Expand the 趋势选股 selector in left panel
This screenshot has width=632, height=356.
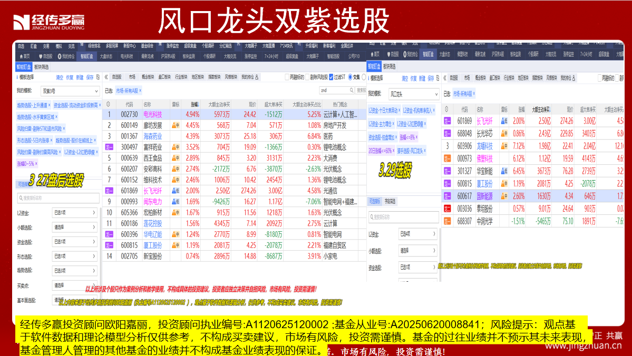pyautogui.click(x=75, y=271)
